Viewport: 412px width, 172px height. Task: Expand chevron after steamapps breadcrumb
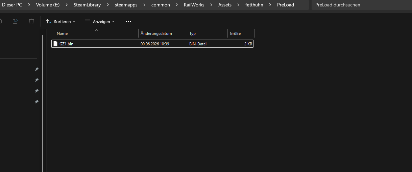144,5
